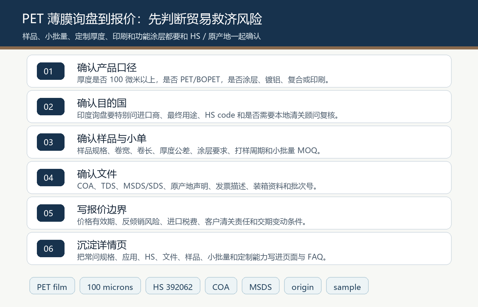The width and height of the screenshot is (478, 307).
Task: Click the heading 写报价边界
Action: [102, 209]
